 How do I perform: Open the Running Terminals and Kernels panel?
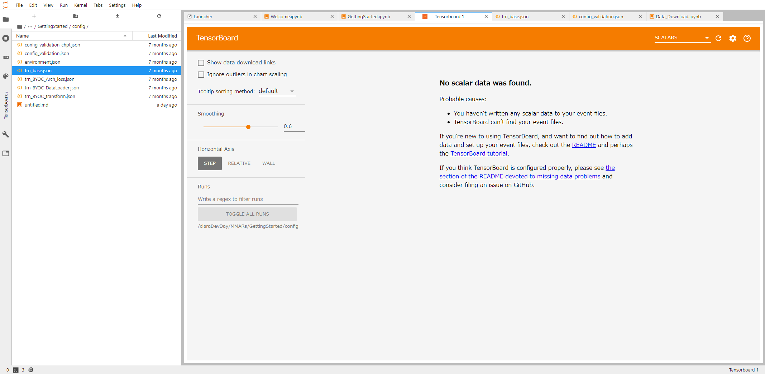click(x=6, y=38)
